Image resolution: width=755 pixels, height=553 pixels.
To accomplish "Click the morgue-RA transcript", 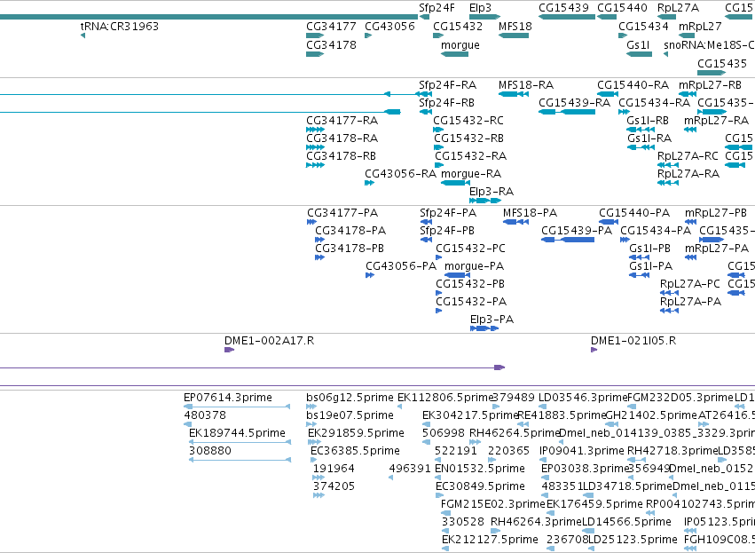I will [455, 183].
